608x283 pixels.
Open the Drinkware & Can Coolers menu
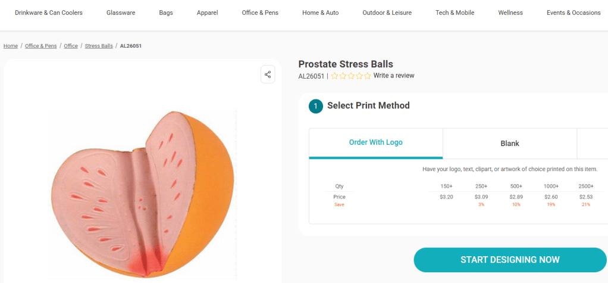49,13
